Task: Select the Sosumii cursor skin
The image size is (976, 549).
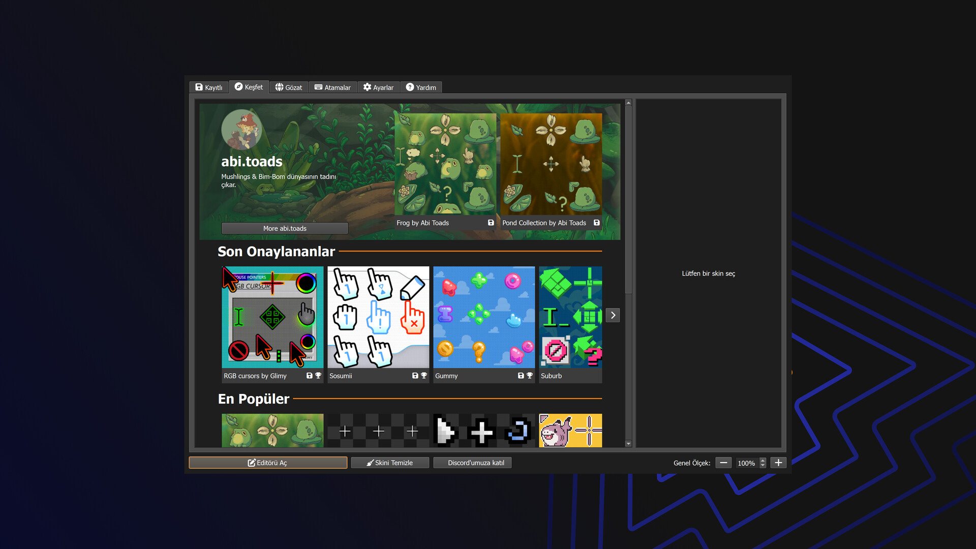Action: [378, 317]
